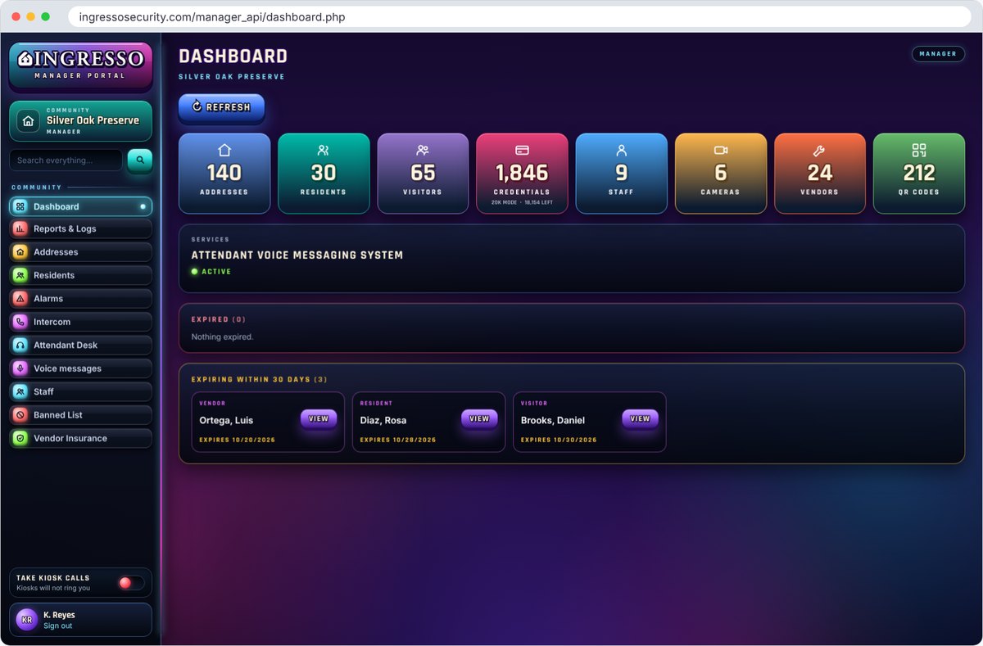Click "EXPIRES 10/30/2026" under Brooks, Daniel

click(x=559, y=440)
